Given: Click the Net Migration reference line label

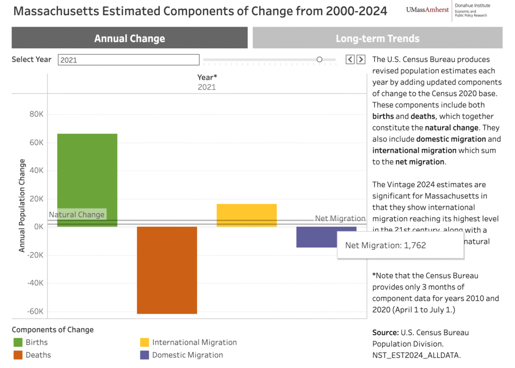Looking at the screenshot, I should click(x=340, y=218).
